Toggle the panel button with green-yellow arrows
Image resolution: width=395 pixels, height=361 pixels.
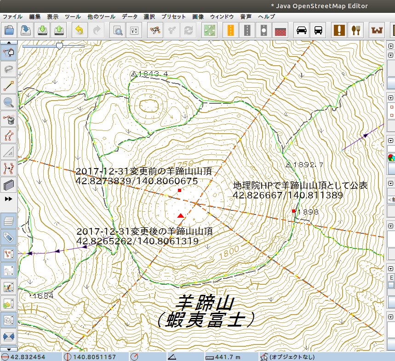[9, 304]
